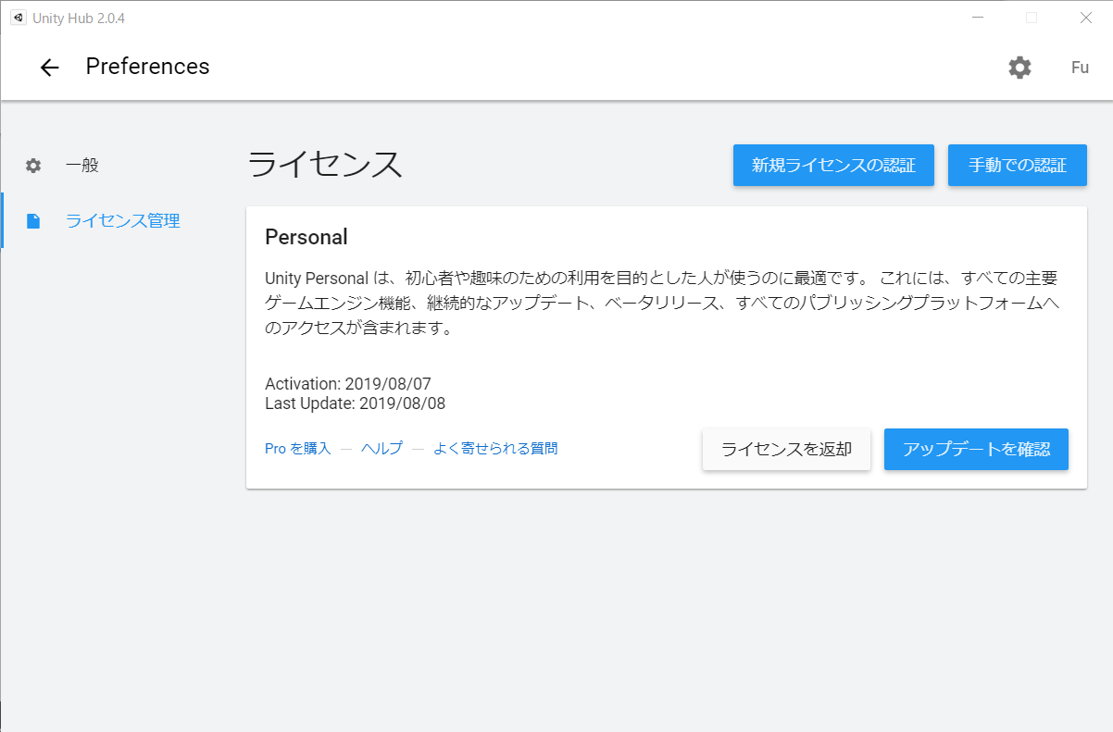Close the Unity Hub window
The height and width of the screenshot is (732, 1113).
(1086, 18)
